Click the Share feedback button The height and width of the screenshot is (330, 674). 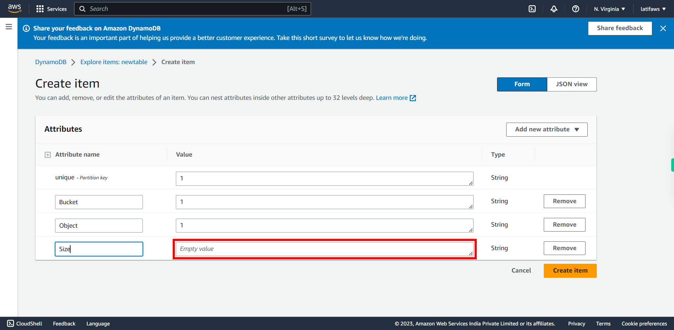[x=620, y=28]
